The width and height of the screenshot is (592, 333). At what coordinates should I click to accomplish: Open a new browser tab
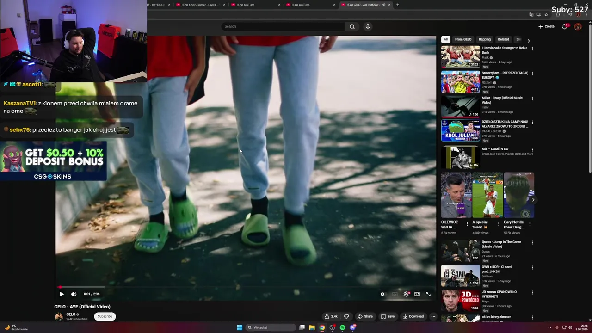[x=398, y=5]
